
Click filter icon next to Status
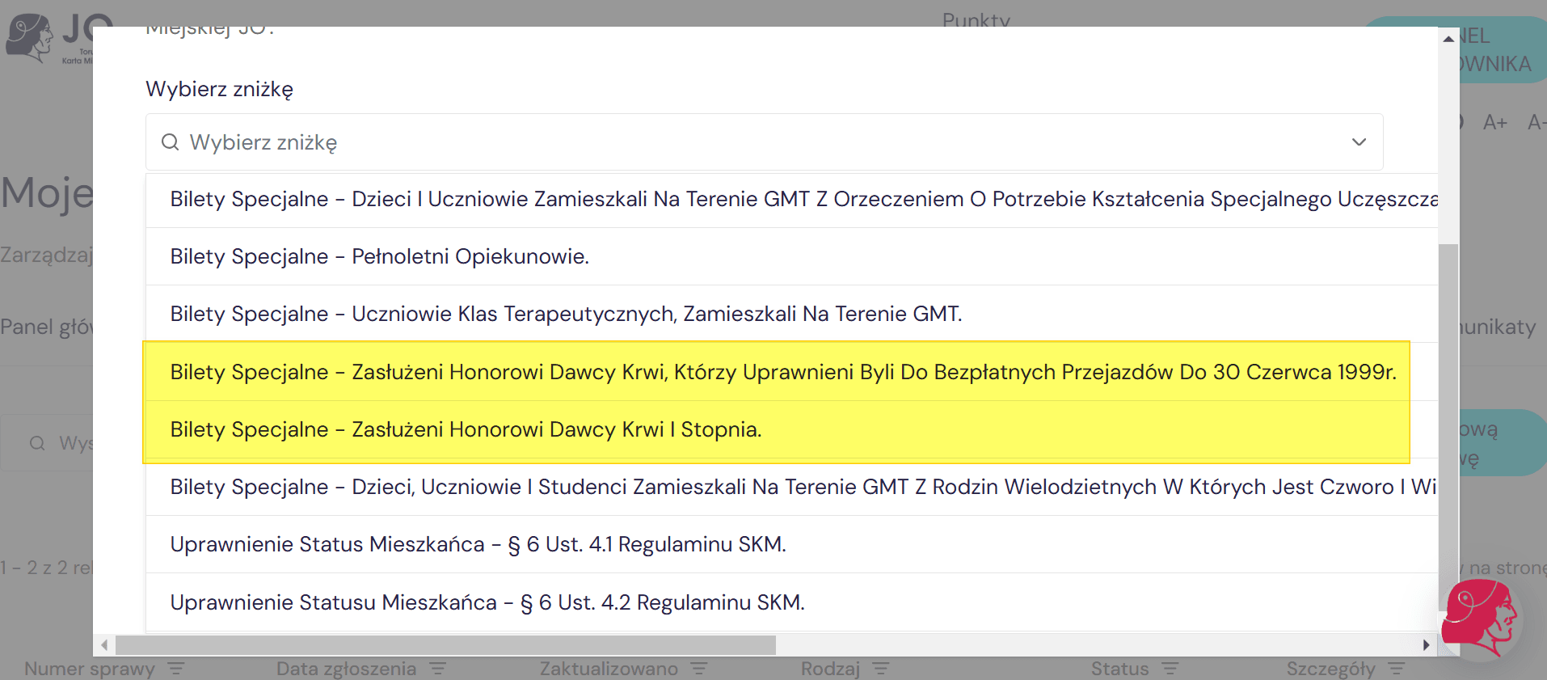[1170, 669]
